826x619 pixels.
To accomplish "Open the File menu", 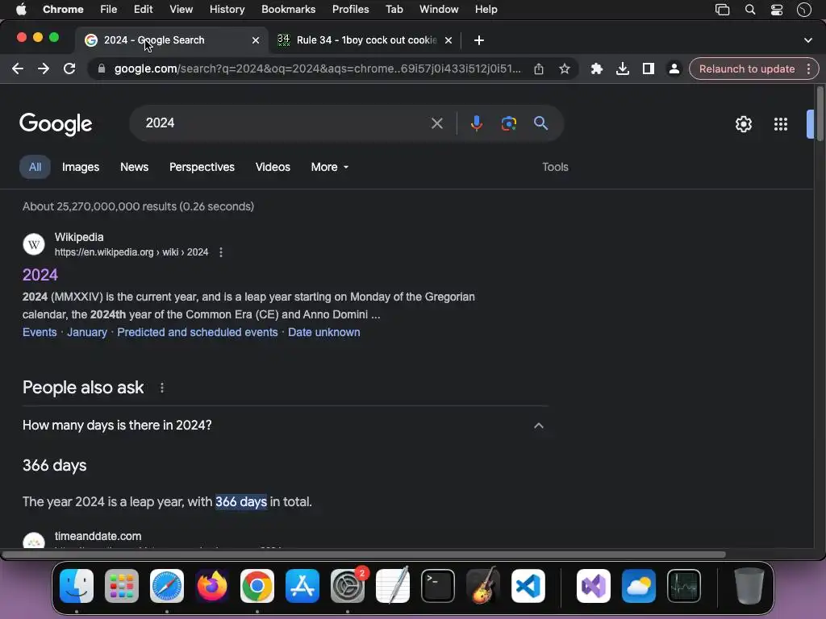I will pyautogui.click(x=109, y=10).
